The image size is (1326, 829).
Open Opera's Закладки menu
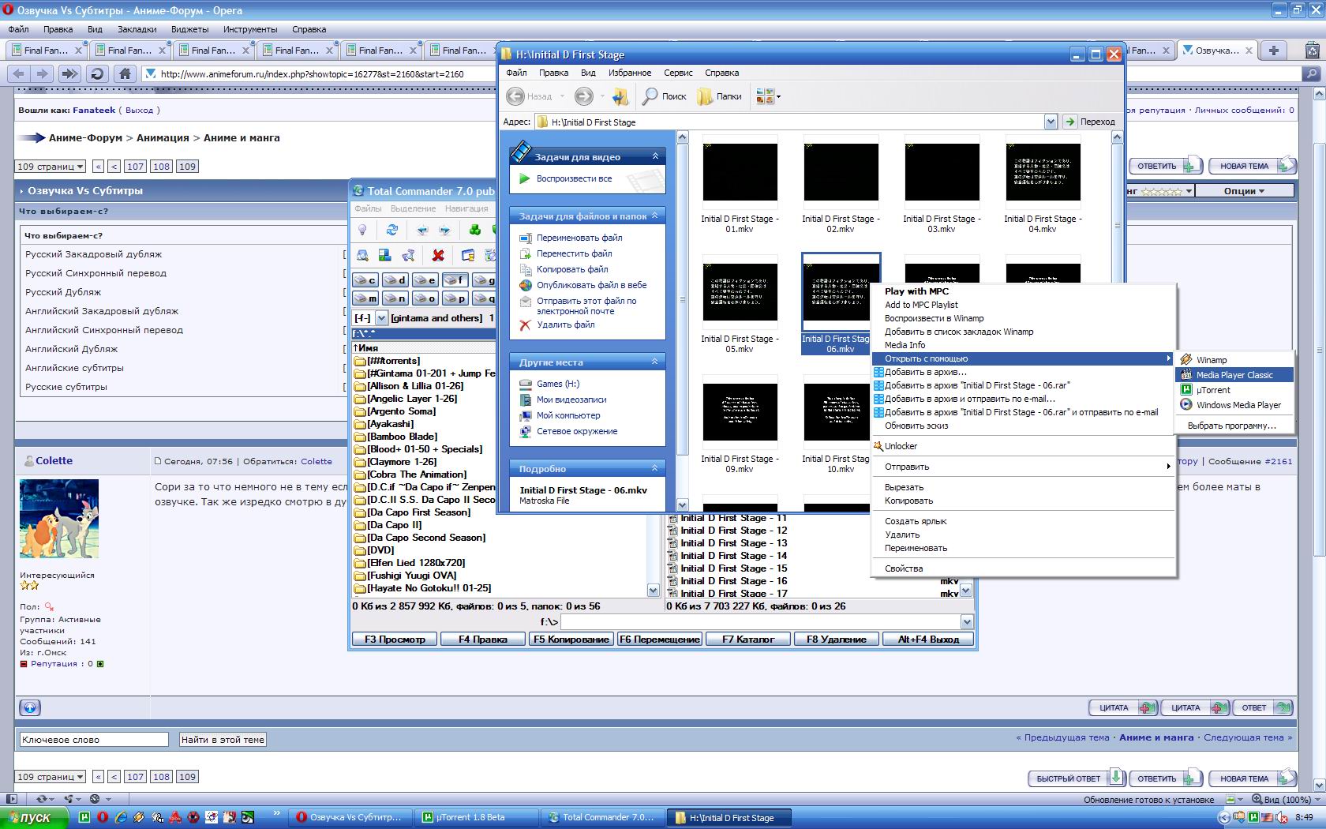137,29
